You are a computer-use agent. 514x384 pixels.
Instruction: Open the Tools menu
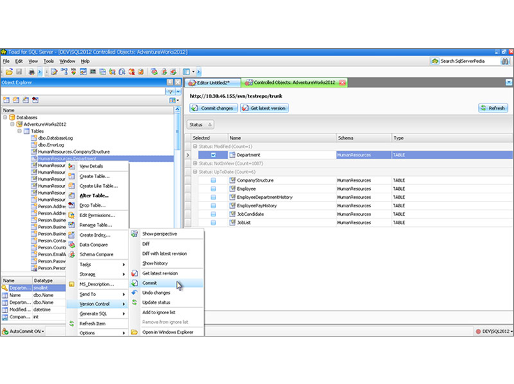48,61
